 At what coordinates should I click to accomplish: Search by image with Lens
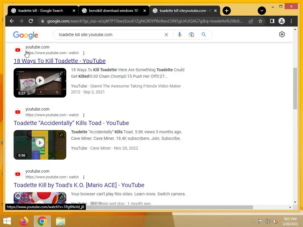191,35
